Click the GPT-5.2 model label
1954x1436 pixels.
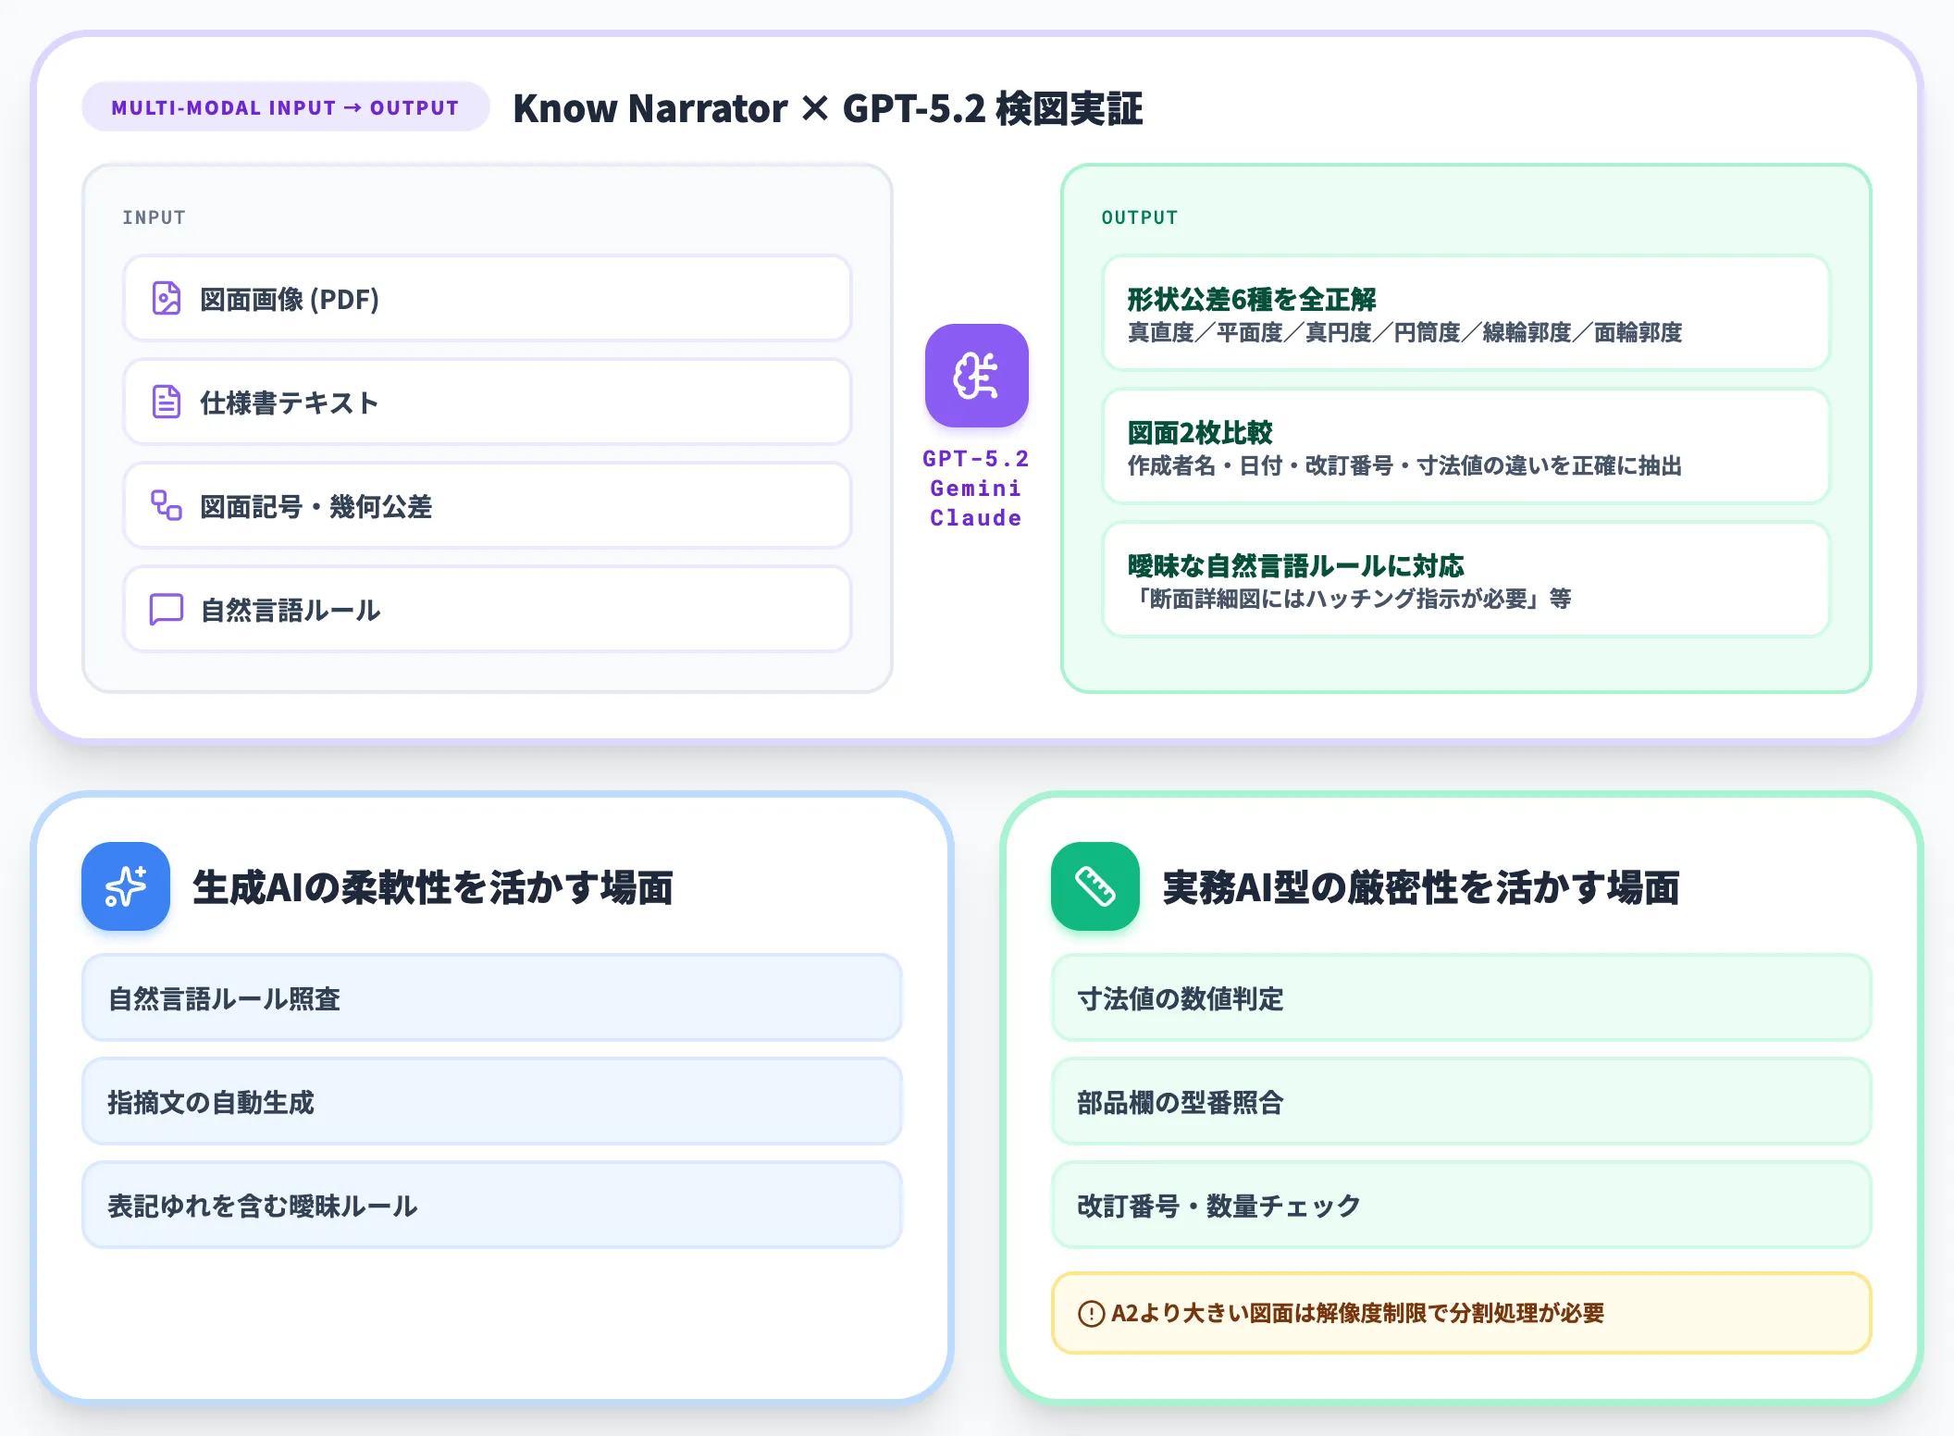tap(976, 459)
